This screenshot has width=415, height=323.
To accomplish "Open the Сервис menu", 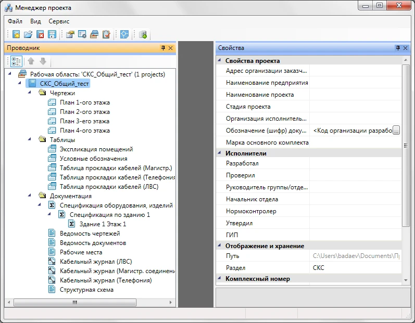I will coord(59,21).
